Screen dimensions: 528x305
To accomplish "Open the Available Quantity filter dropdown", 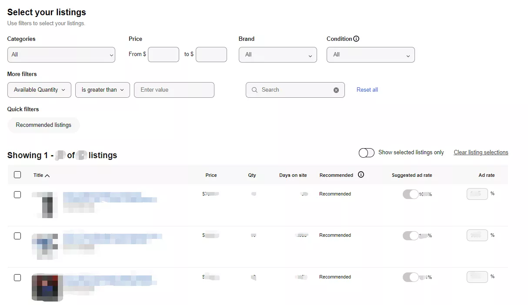I will click(x=39, y=90).
